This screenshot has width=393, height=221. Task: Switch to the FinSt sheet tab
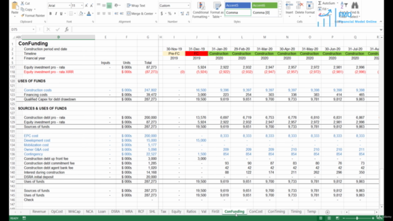(x=216, y=211)
